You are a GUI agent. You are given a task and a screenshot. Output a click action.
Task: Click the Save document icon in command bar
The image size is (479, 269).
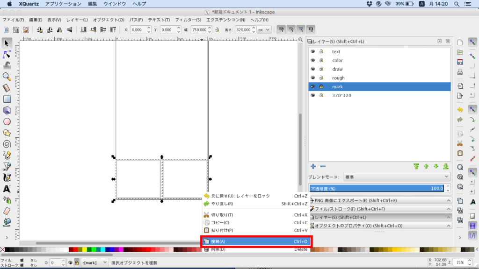coord(460,62)
